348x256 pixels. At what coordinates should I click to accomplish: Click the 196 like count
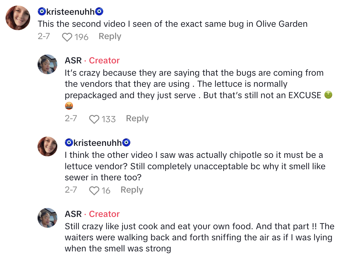point(81,37)
